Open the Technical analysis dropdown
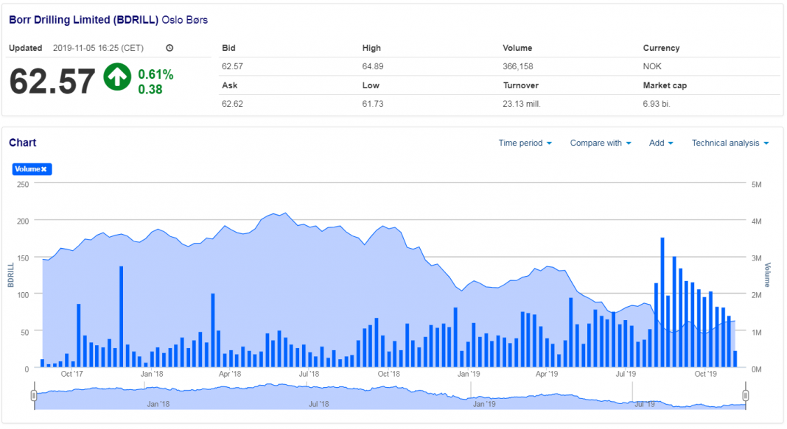The image size is (787, 429). pos(730,143)
